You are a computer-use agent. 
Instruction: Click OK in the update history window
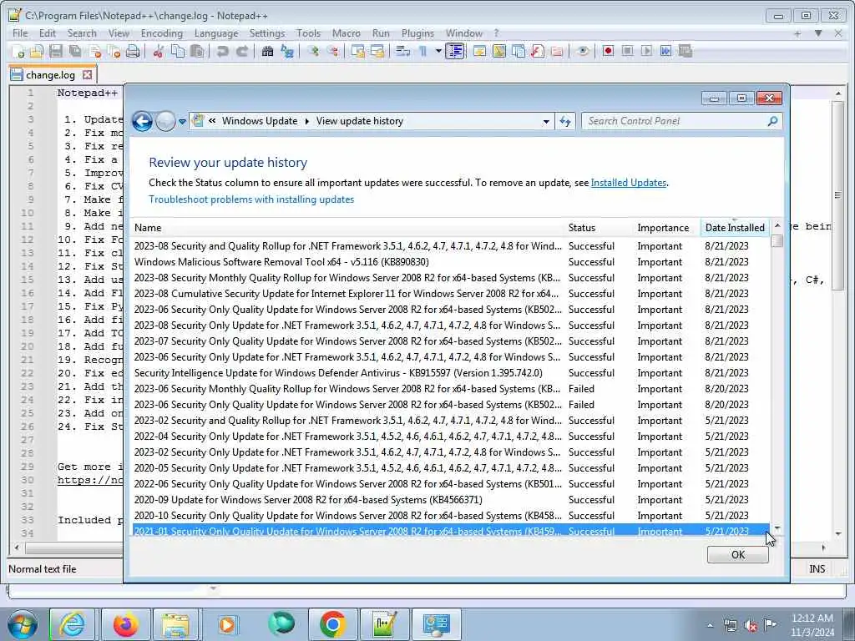[x=738, y=554]
